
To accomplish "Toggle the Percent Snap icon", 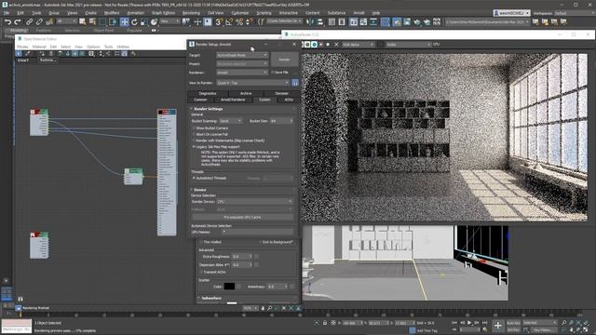I will pyautogui.click(x=239, y=22).
